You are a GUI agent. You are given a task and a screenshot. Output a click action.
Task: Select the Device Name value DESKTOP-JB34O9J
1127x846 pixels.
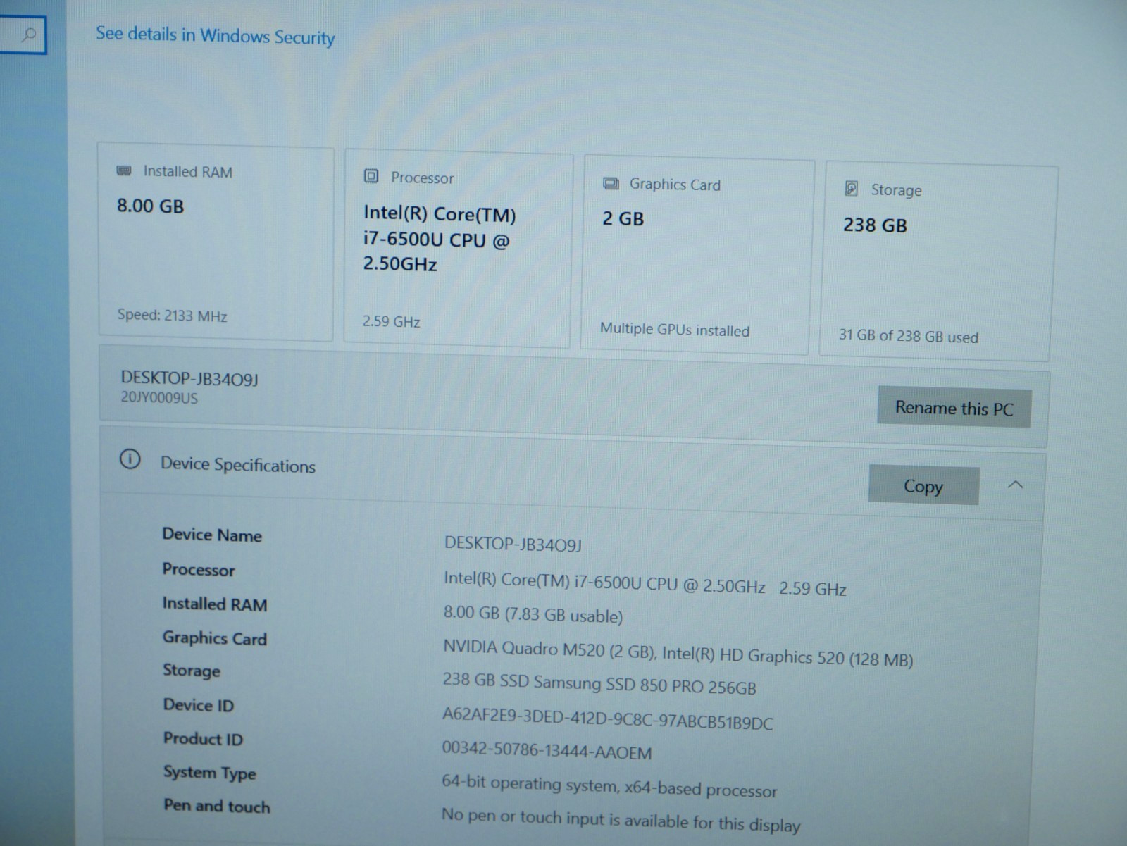tap(513, 544)
